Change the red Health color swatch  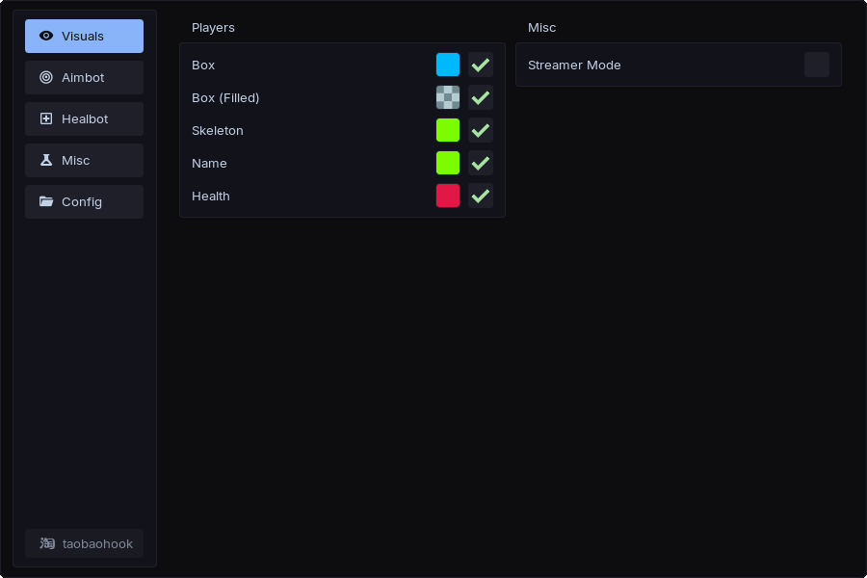(x=448, y=196)
